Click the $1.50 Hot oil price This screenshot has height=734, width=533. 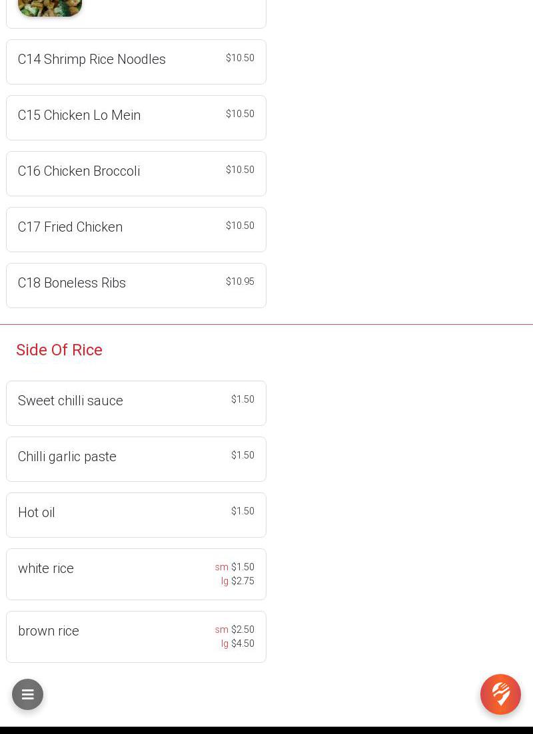243,511
